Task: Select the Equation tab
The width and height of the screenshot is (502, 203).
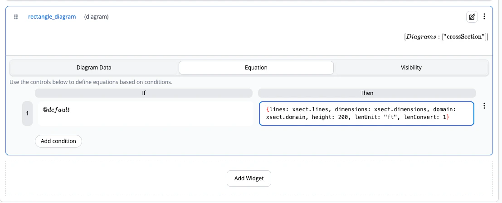Action: tap(256, 68)
